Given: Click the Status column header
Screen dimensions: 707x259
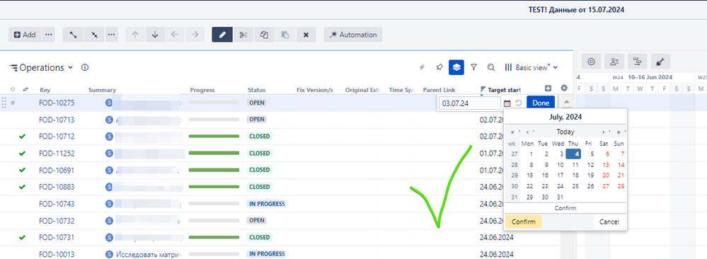Looking at the screenshot, I should click(x=257, y=91).
